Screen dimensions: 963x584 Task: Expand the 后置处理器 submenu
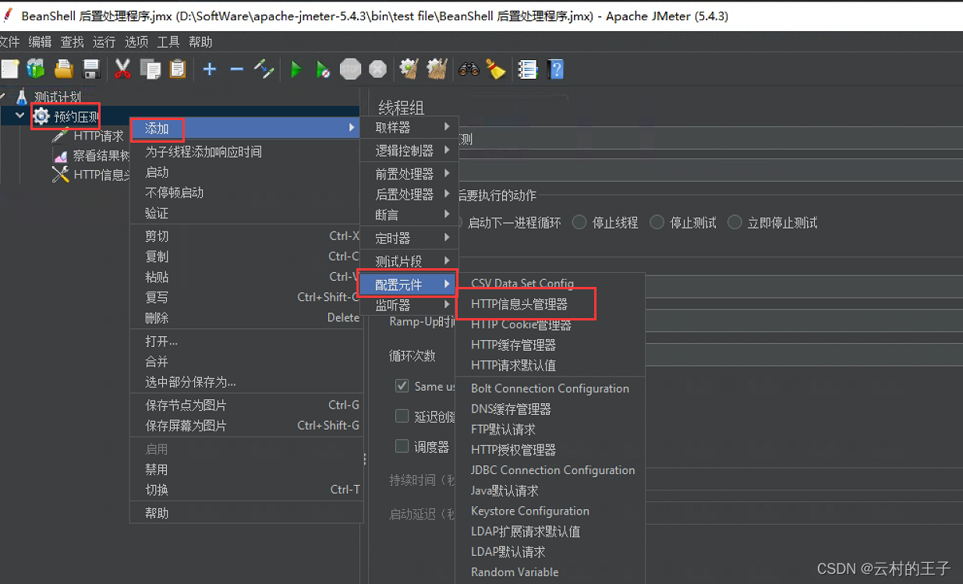point(409,194)
